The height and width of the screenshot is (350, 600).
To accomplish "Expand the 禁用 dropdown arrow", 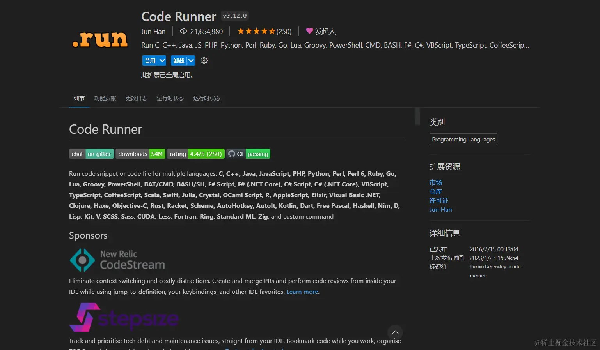I will 162,61.
